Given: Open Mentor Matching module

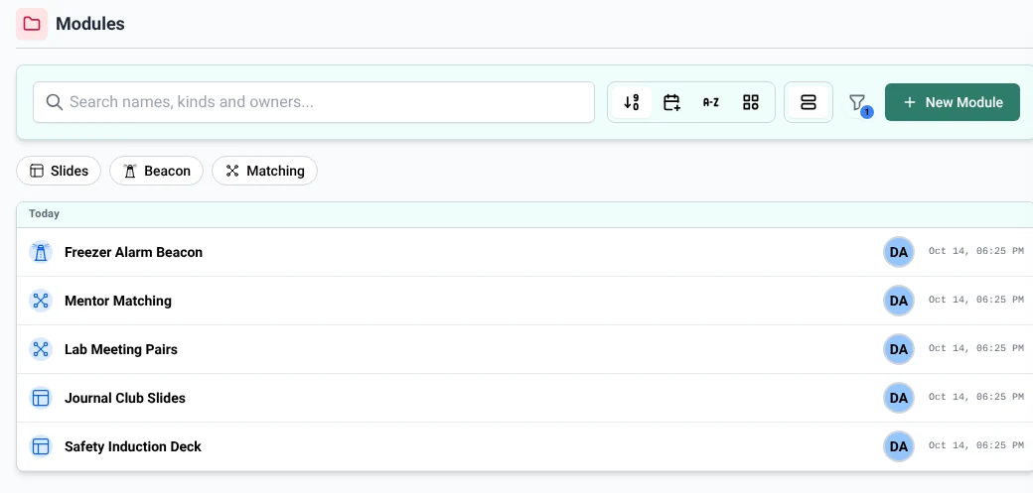Looking at the screenshot, I should pos(118,301).
